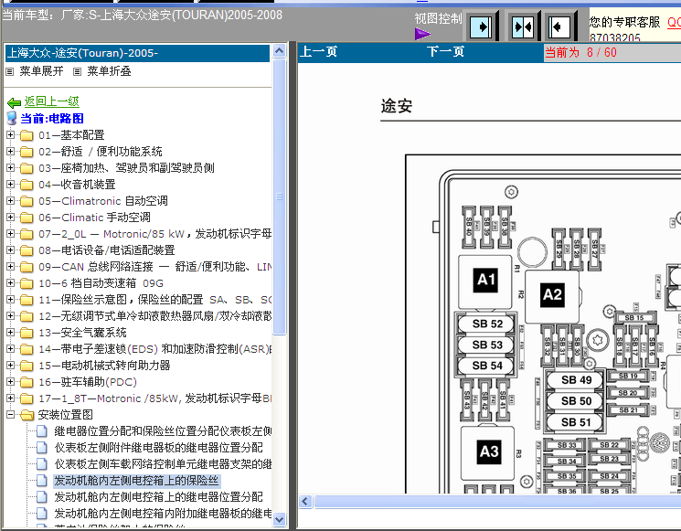Expand the 05—Climatronic 自动空调 node
681x531 pixels.
(10, 200)
